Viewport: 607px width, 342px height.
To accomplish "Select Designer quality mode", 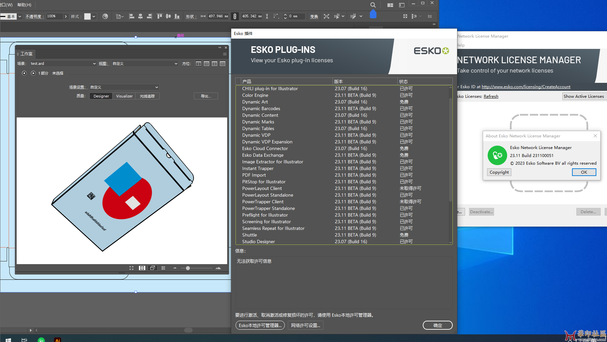I will (x=101, y=96).
